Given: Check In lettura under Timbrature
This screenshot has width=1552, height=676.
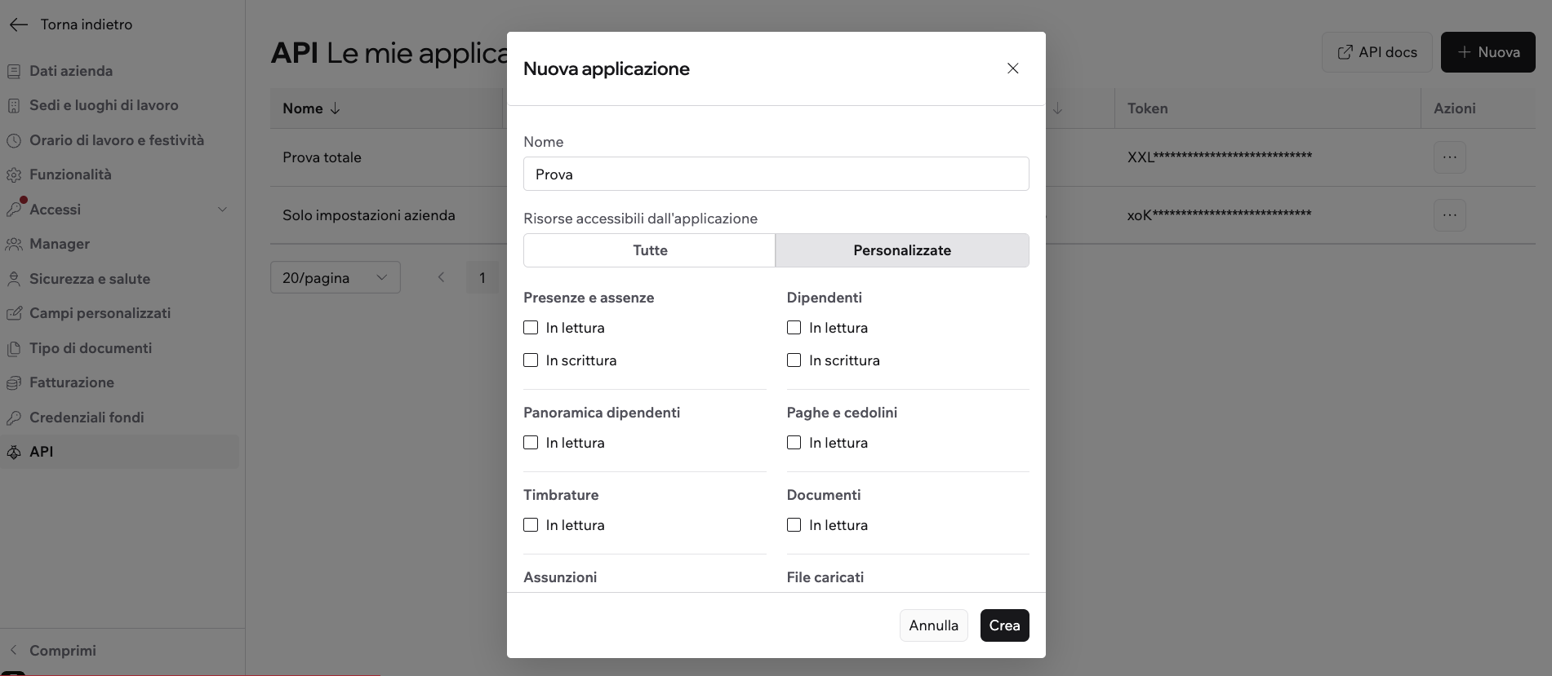Looking at the screenshot, I should click(x=531, y=525).
